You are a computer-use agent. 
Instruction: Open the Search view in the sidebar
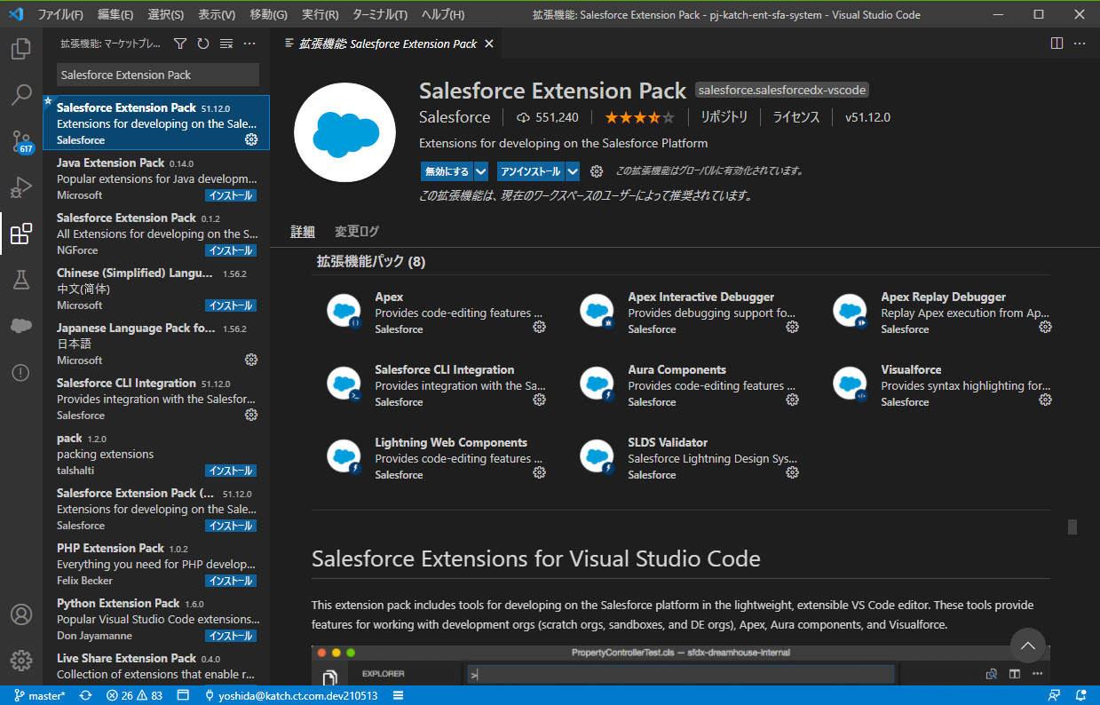click(21, 94)
